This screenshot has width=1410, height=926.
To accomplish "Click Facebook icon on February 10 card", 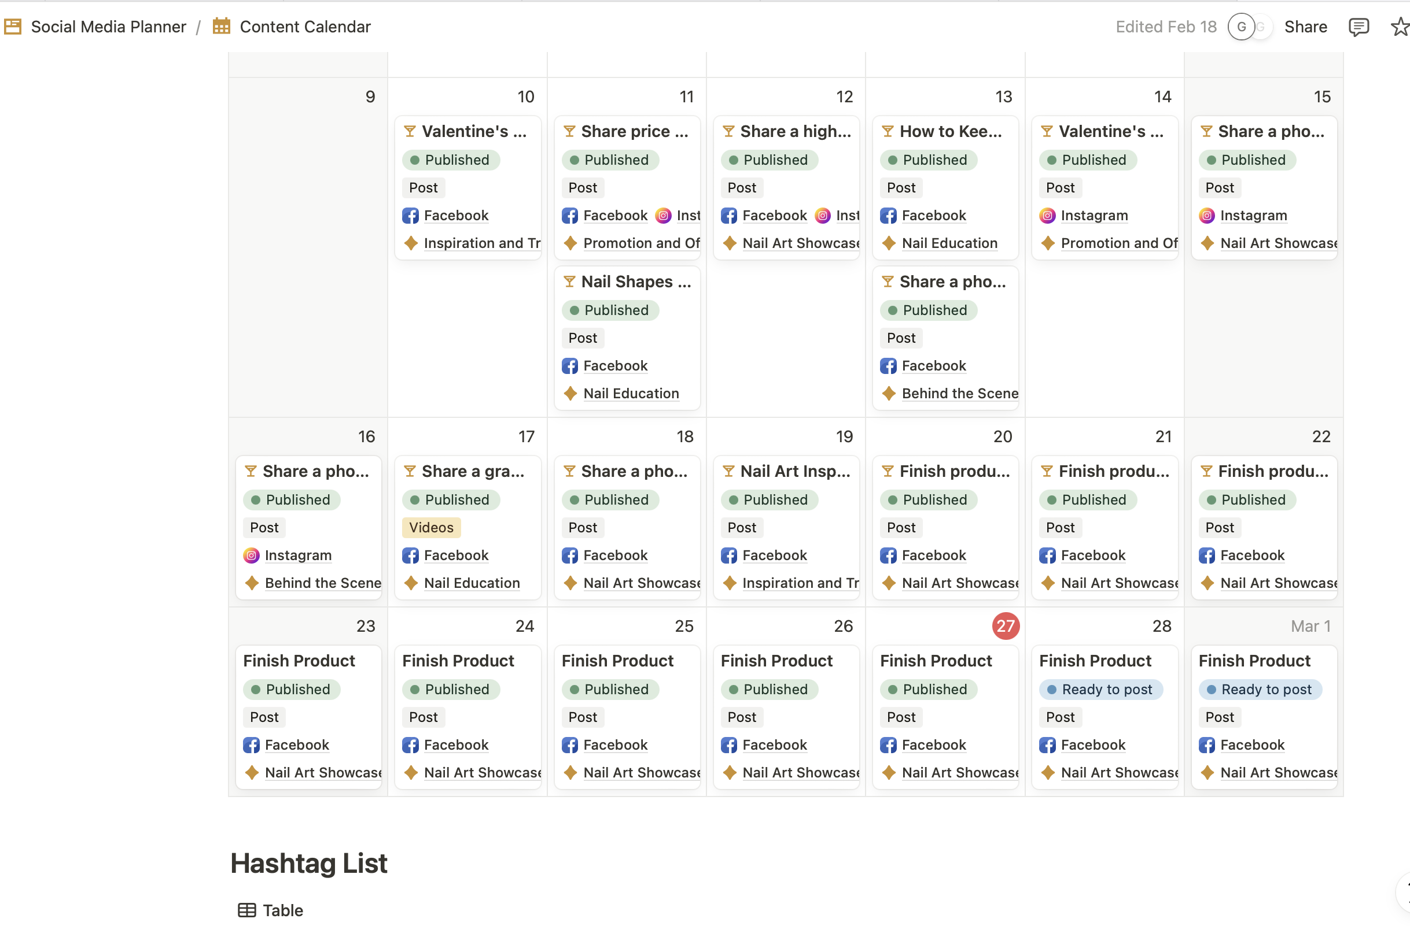I will click(x=410, y=216).
